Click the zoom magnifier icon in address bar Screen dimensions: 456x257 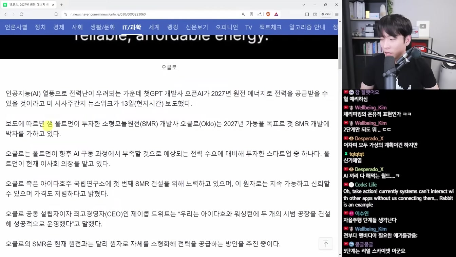coord(243,14)
